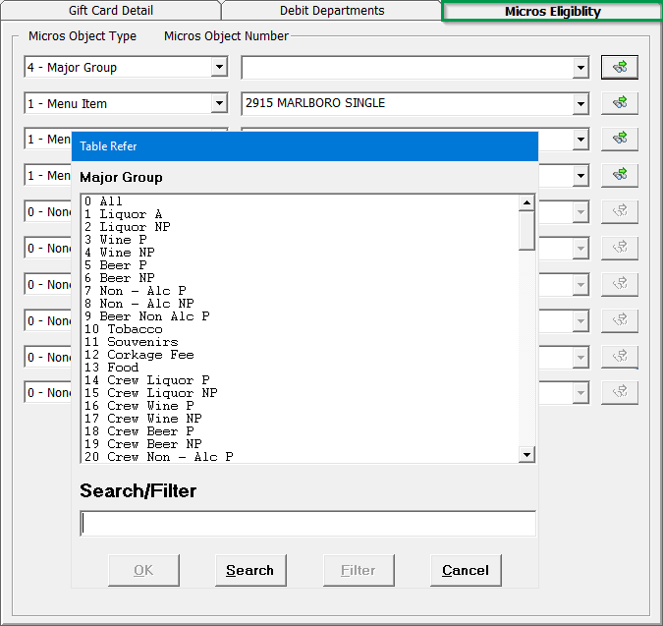Click scroll down arrow in Major Group list
The height and width of the screenshot is (626, 663).
pyautogui.click(x=526, y=455)
